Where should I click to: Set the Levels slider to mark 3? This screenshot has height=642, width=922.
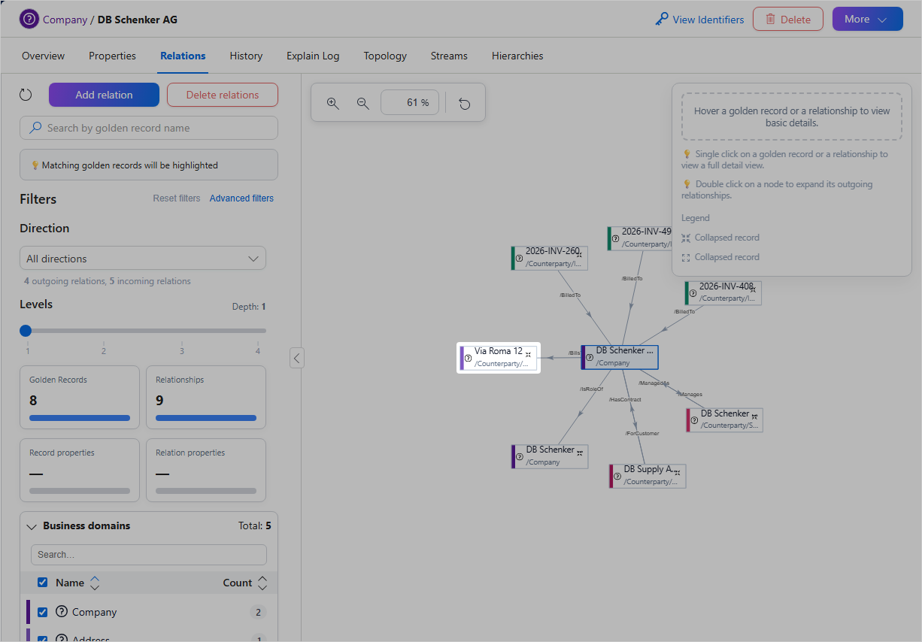181,330
